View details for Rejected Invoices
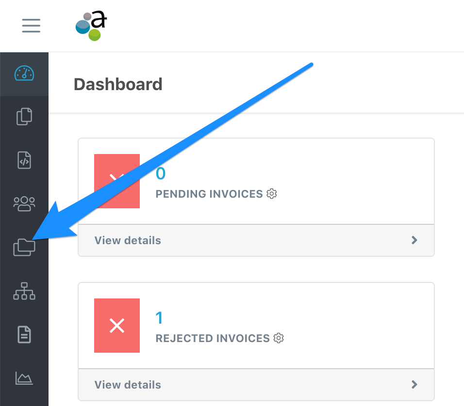 (128, 385)
